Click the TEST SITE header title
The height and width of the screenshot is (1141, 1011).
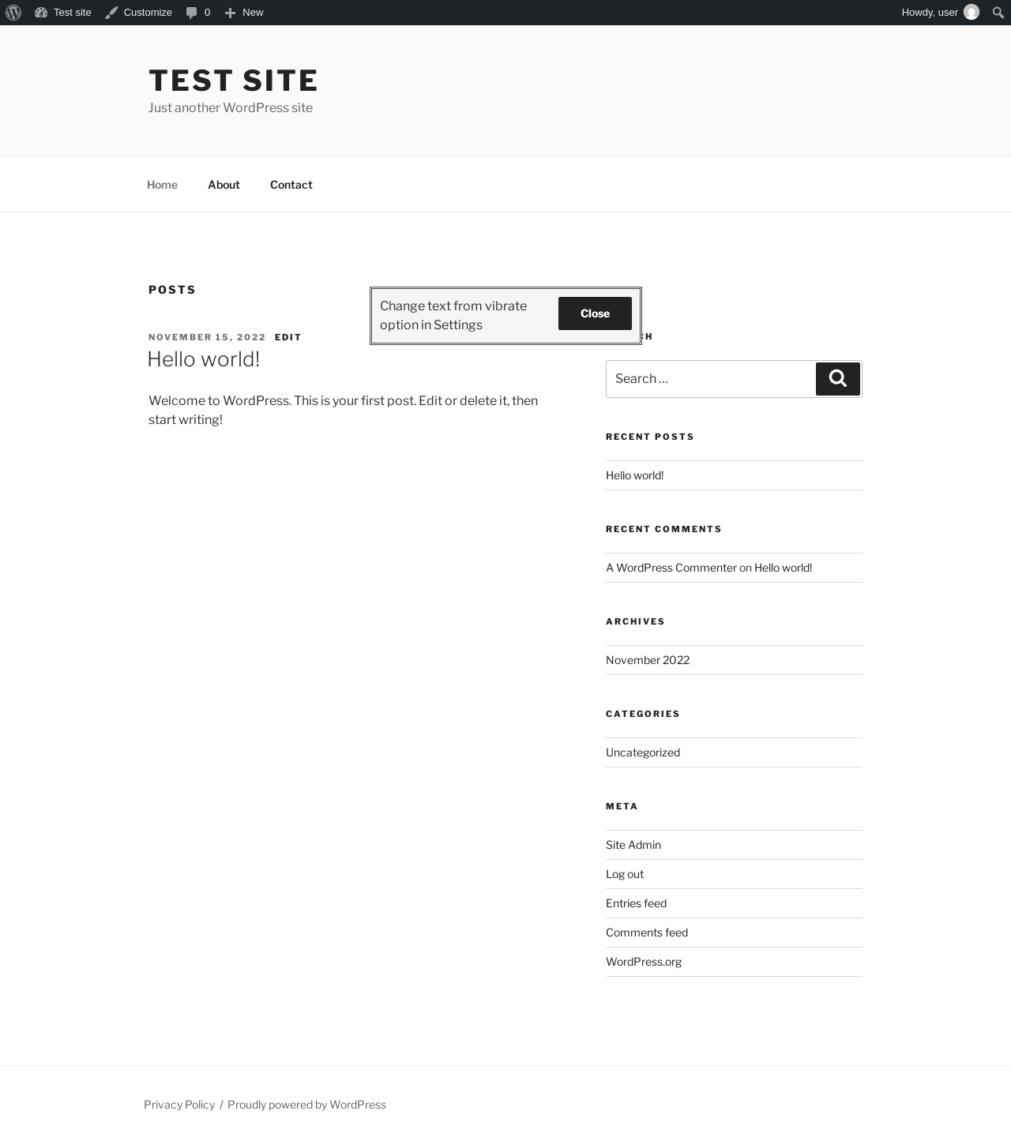click(x=234, y=81)
